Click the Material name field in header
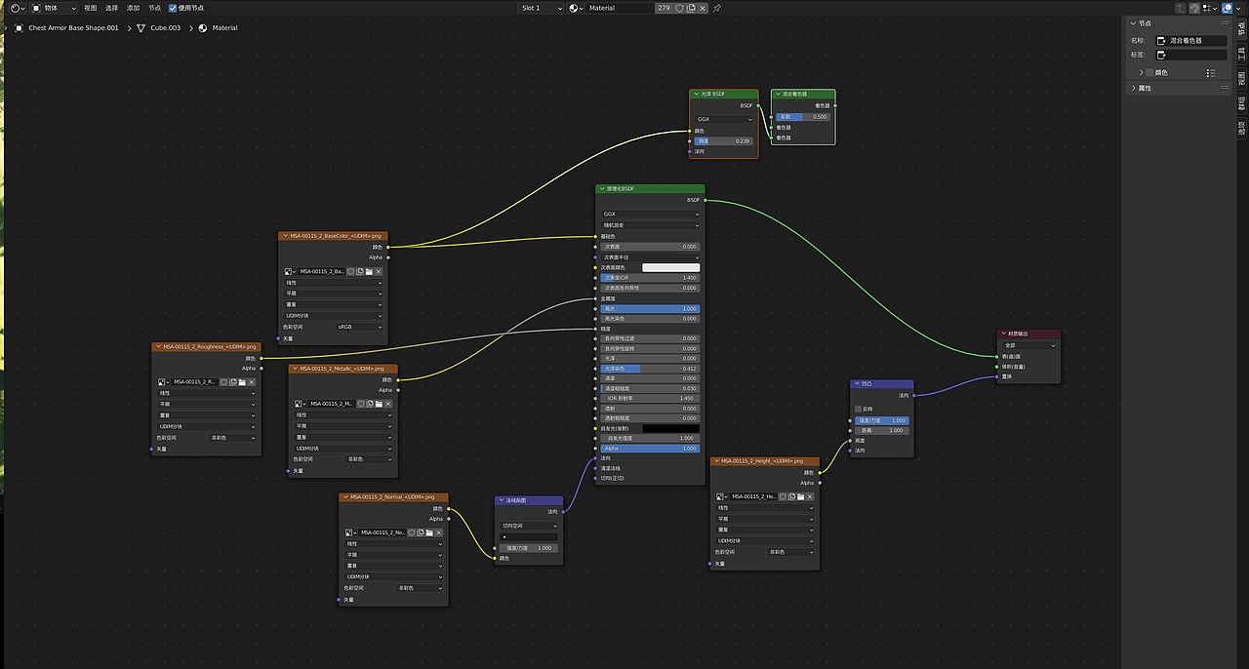The height and width of the screenshot is (669, 1249). tap(621, 8)
